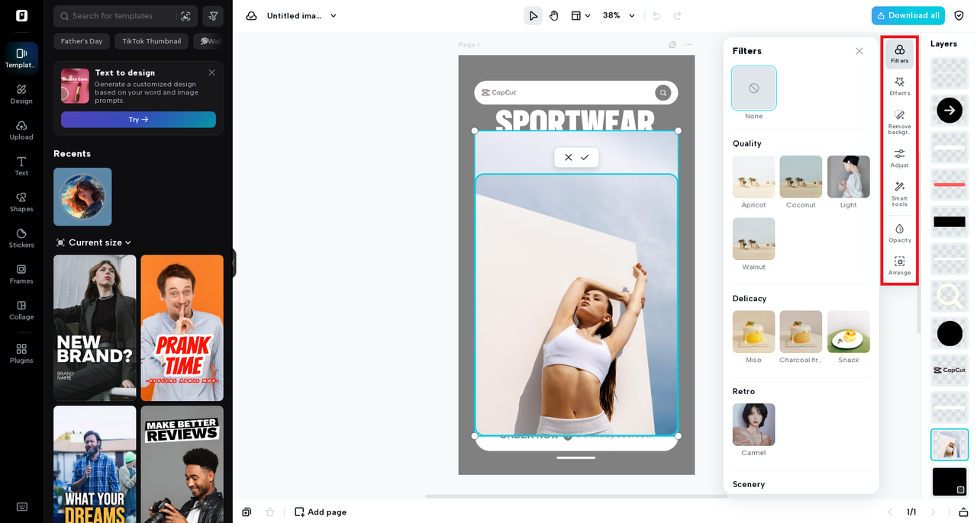Open the Effects tool tab
The width and height of the screenshot is (977, 523).
pyautogui.click(x=900, y=86)
